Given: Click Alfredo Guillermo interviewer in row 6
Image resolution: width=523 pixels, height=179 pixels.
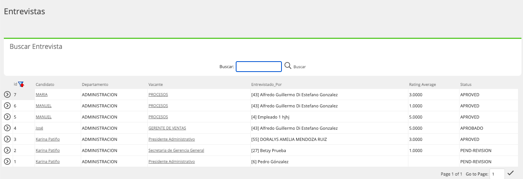Looking at the screenshot, I should (294, 106).
